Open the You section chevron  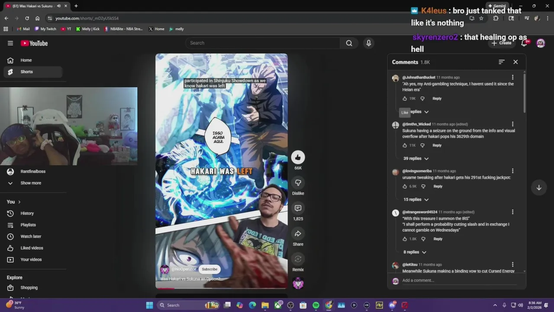pos(19,202)
